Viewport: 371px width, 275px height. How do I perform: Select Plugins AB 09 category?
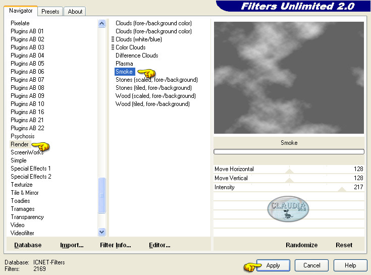(x=27, y=96)
